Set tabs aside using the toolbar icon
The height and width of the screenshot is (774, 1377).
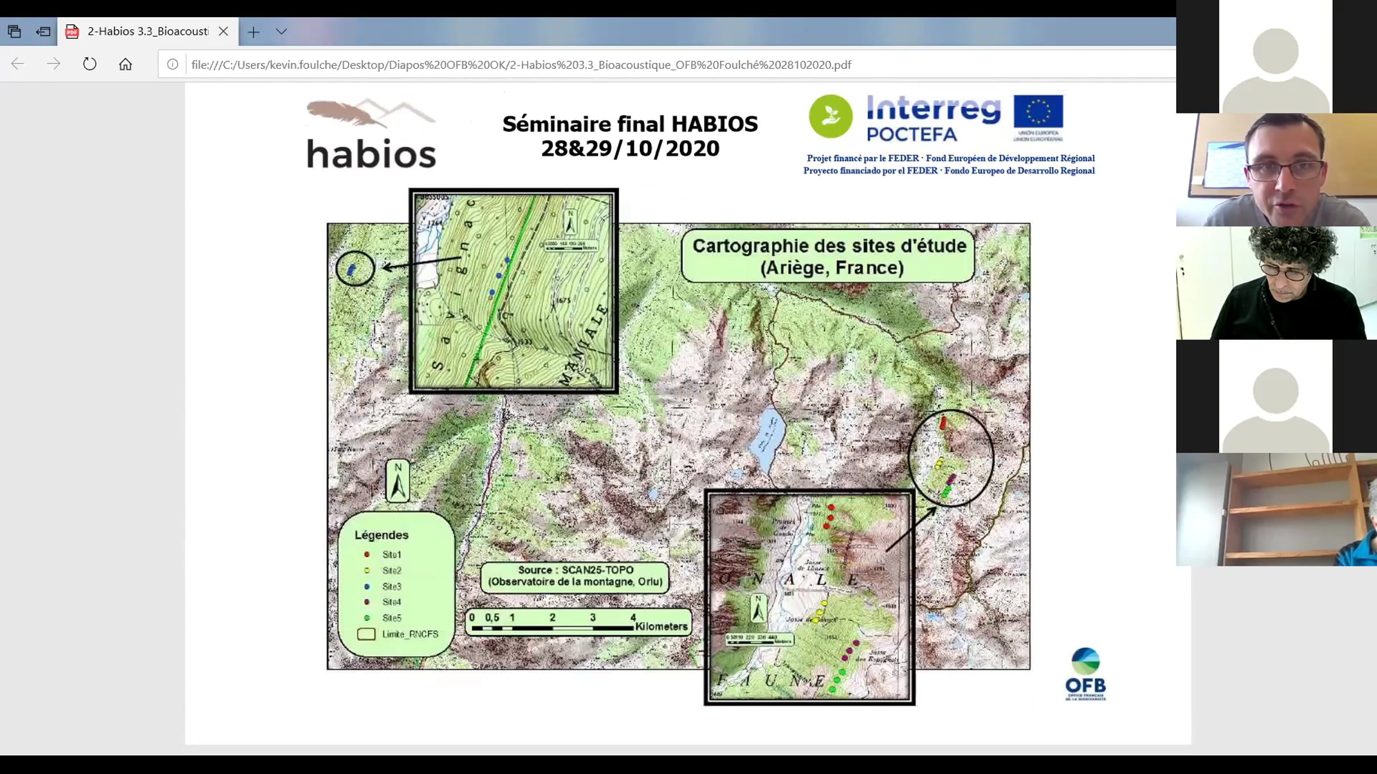coord(43,32)
